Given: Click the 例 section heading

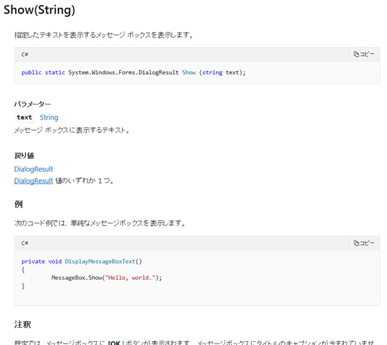Looking at the screenshot, I should click(x=19, y=204).
